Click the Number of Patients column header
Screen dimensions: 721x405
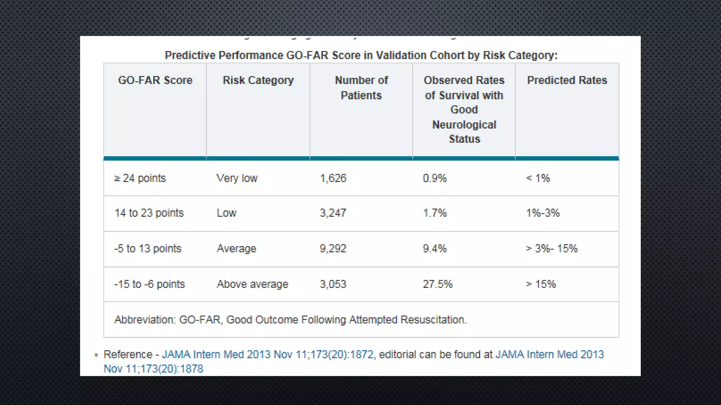pos(361,88)
